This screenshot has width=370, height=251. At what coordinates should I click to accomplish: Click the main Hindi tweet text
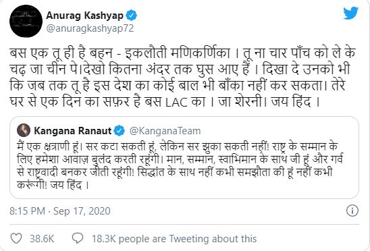(182, 78)
